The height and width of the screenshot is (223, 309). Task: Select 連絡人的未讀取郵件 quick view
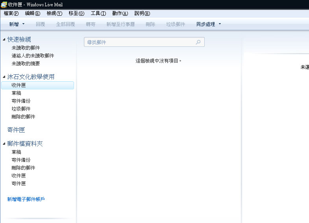point(33,56)
